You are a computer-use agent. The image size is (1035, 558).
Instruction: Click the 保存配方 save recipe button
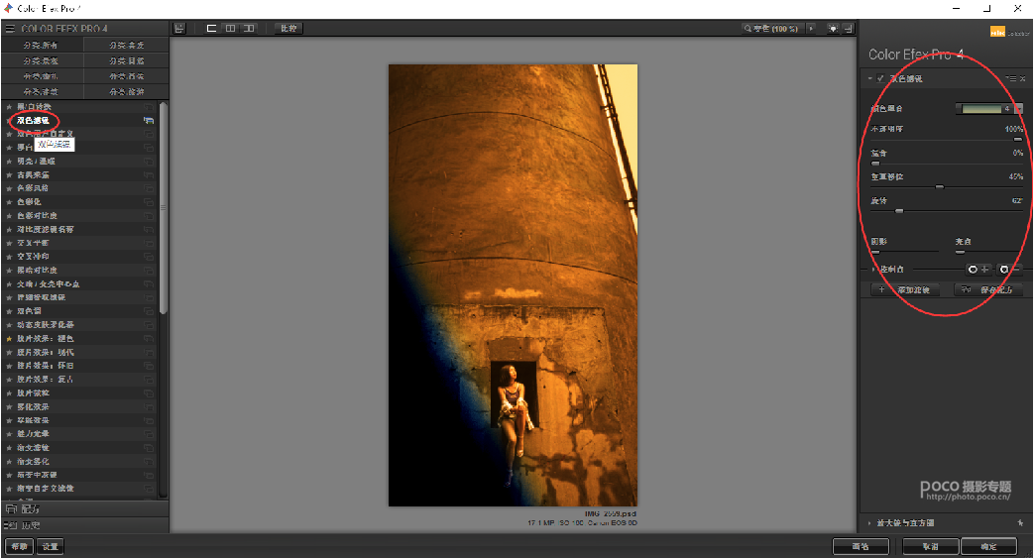(988, 289)
